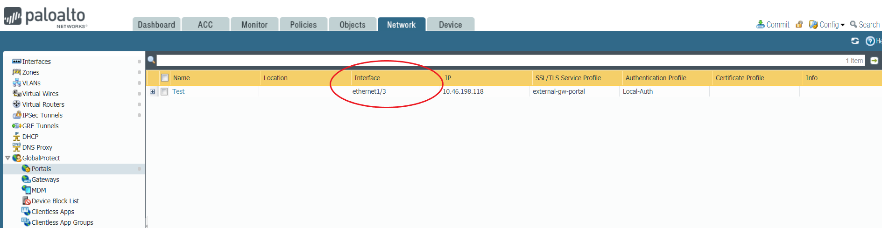Toggle the select-all checkbox in header
This screenshot has width=882, height=228.
[164, 78]
